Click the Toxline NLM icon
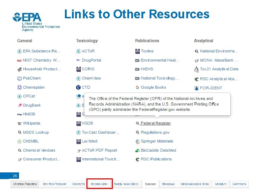 tap(137, 51)
